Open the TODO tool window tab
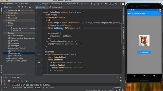163x91 pixels. (7, 88)
